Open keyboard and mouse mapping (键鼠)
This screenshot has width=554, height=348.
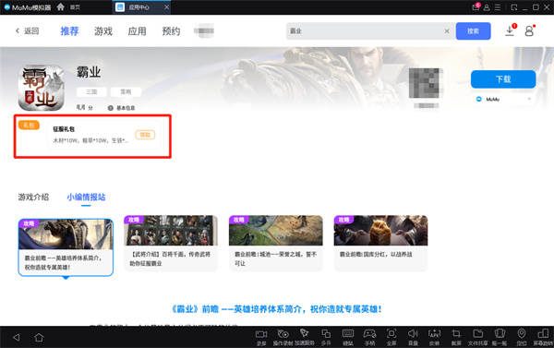348,337
